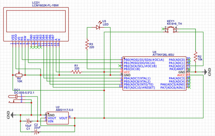Click the PB0(MOSI/DI/SDA/#OC1A) pin label
Viewport: 215px width, 136px height.
(144, 60)
